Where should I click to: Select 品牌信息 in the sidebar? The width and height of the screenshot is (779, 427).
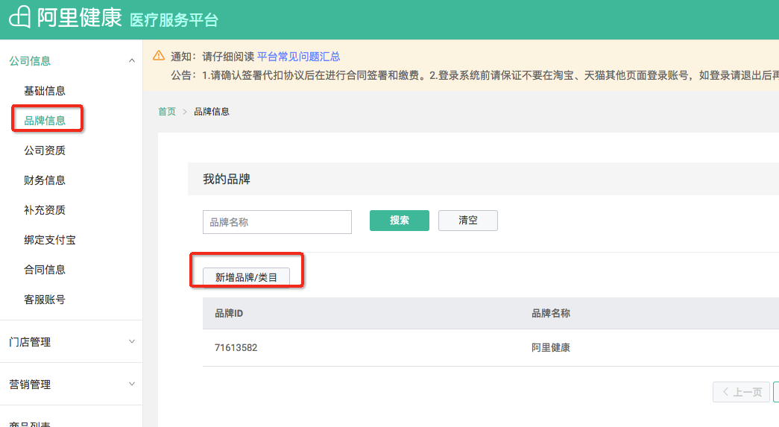pos(45,121)
